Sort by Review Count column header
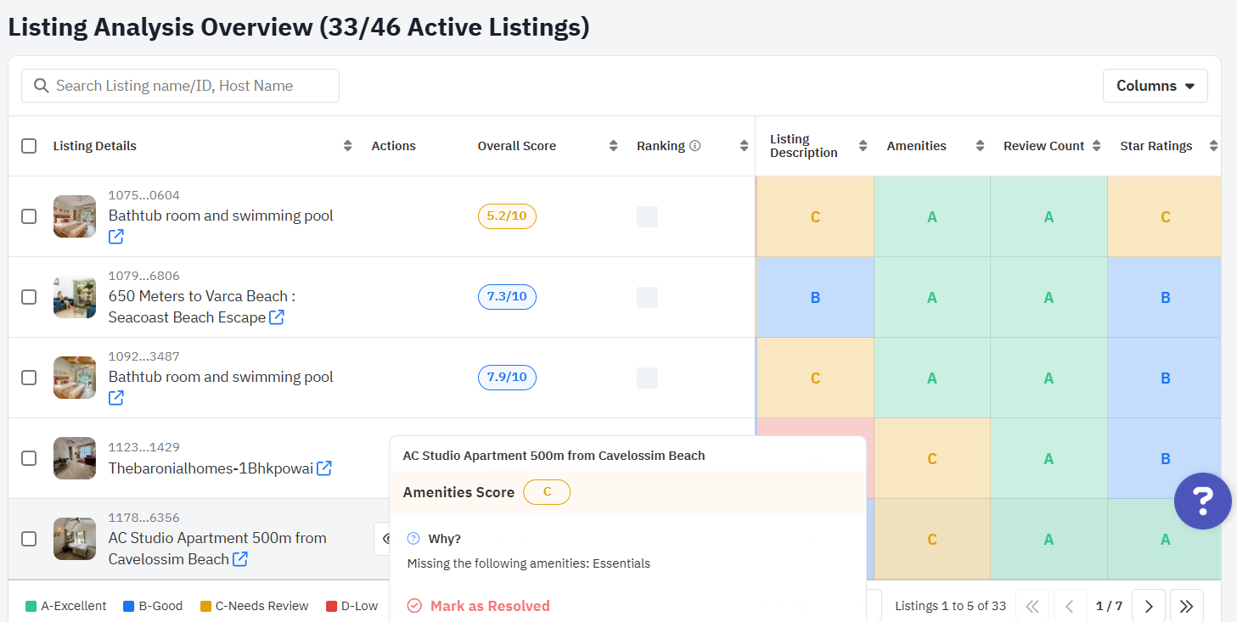 [1096, 146]
